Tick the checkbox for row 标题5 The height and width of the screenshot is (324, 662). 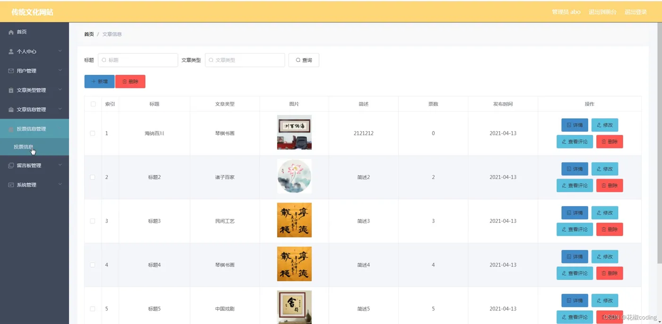pos(93,309)
